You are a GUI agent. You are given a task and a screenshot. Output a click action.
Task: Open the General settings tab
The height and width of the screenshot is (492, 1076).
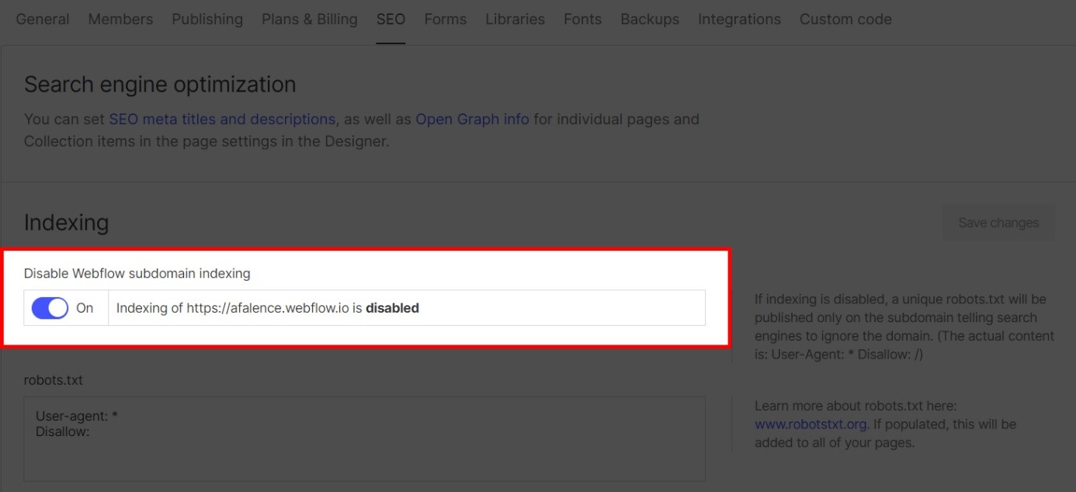pyautogui.click(x=43, y=19)
